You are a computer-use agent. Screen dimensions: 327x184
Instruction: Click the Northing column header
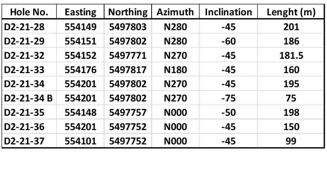coord(128,12)
